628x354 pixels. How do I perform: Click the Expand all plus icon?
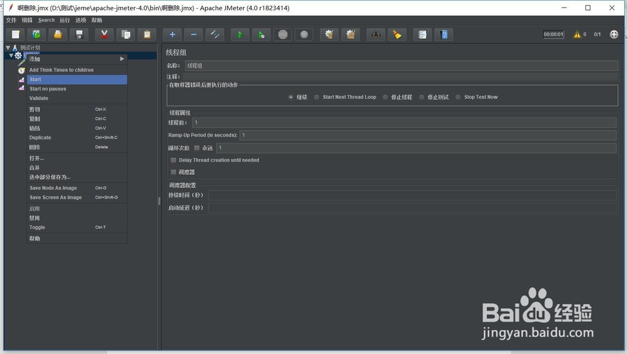click(x=172, y=35)
